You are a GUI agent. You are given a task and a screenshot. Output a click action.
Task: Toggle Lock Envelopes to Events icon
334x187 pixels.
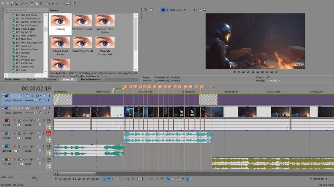tap(187, 179)
